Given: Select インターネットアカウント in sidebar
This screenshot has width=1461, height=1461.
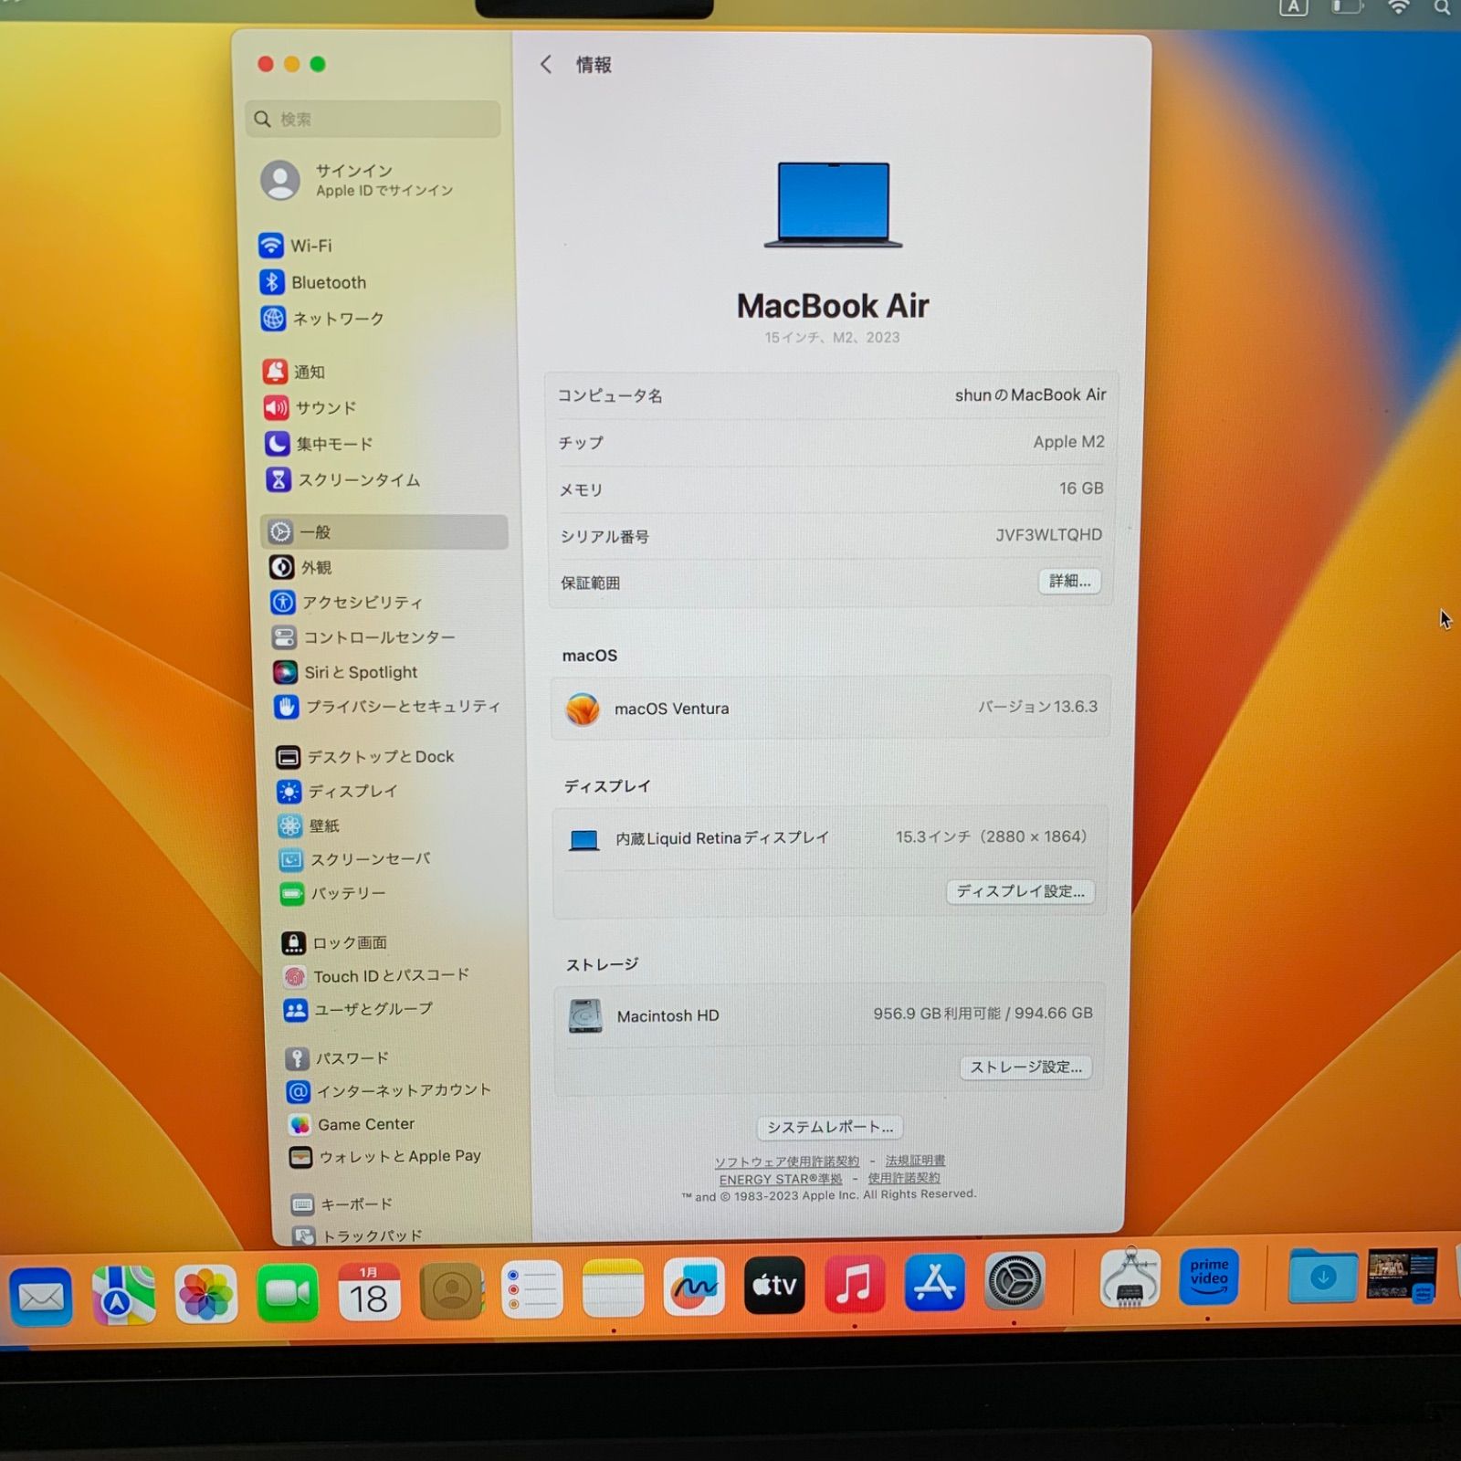Looking at the screenshot, I should click(x=389, y=1090).
